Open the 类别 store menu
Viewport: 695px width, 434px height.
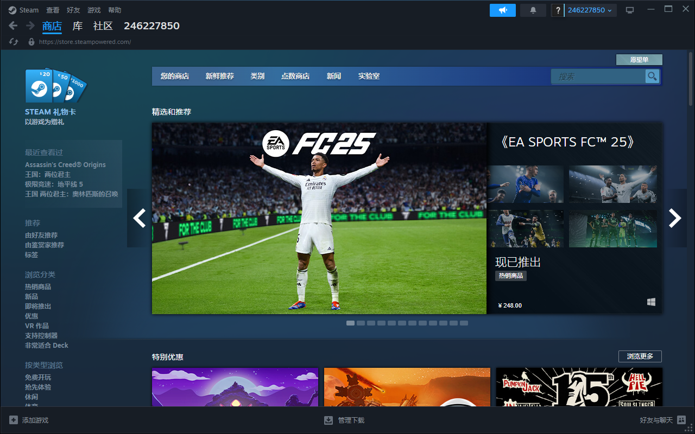[257, 76]
